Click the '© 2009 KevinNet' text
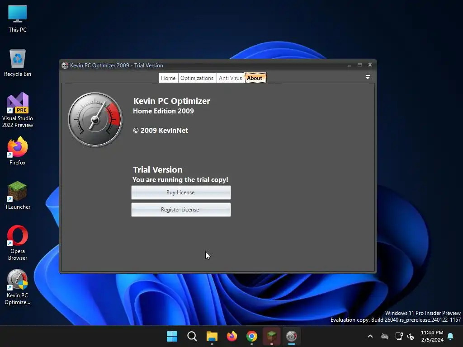Screen dimensions: 463x347 (161, 131)
